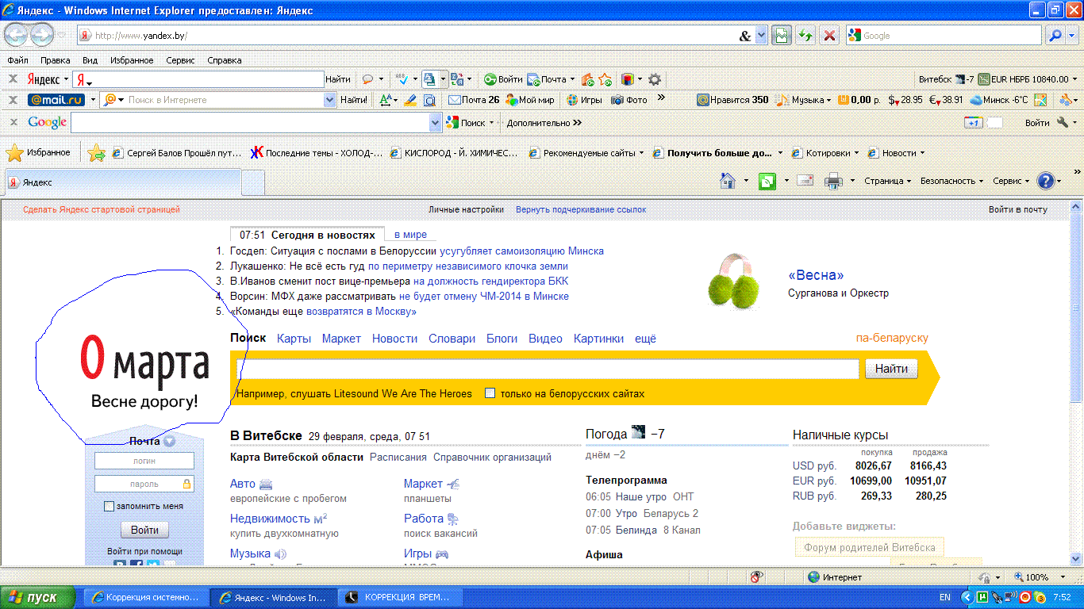Image resolution: width=1084 pixels, height=609 pixels.
Task: Click the IE back navigation arrow
Action: point(17,35)
